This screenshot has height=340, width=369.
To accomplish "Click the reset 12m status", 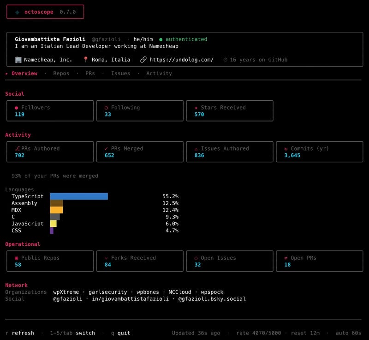I will (x=305, y=333).
